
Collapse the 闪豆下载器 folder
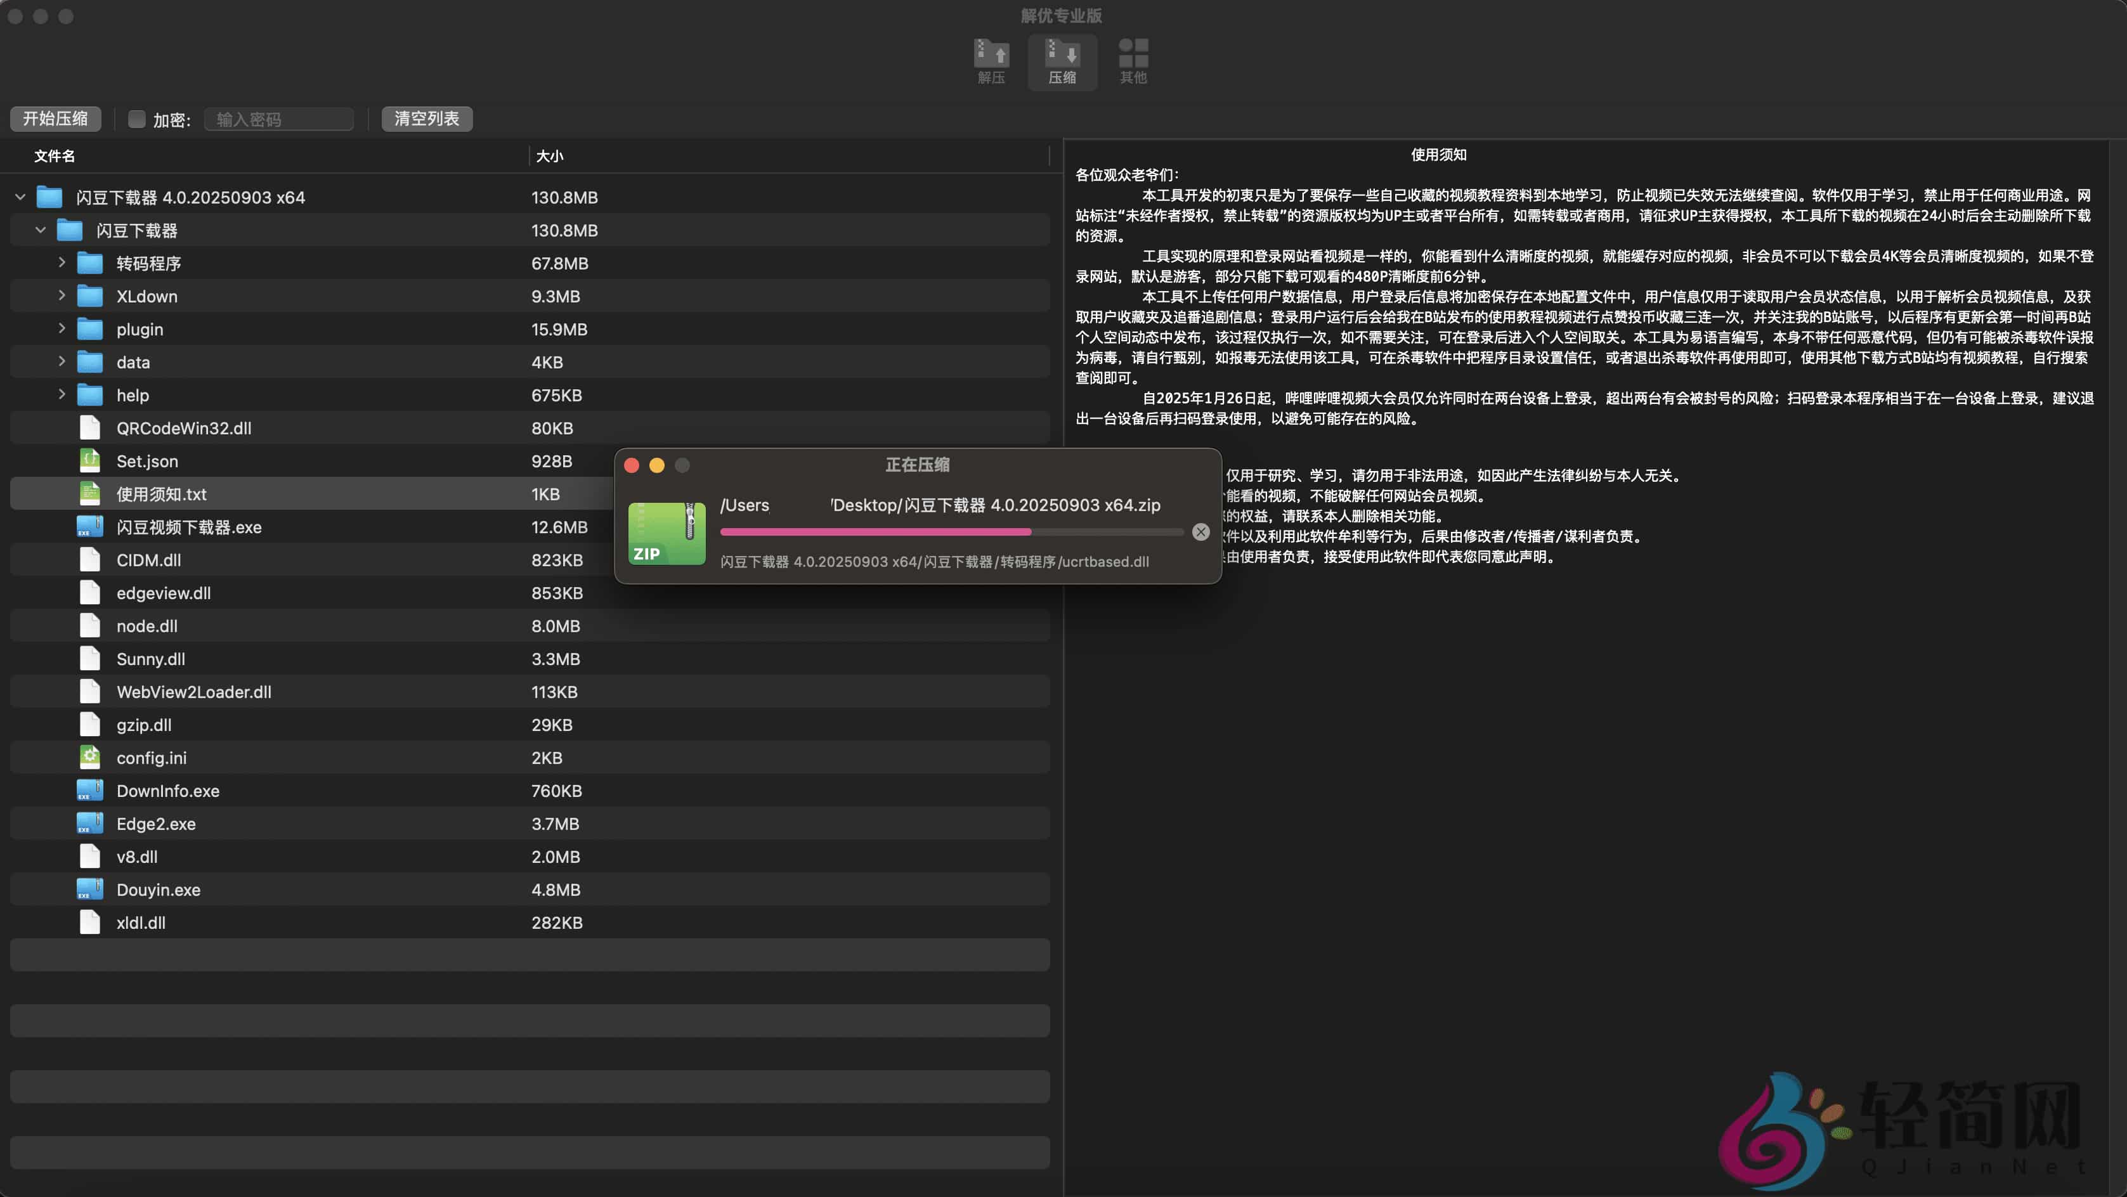41,230
